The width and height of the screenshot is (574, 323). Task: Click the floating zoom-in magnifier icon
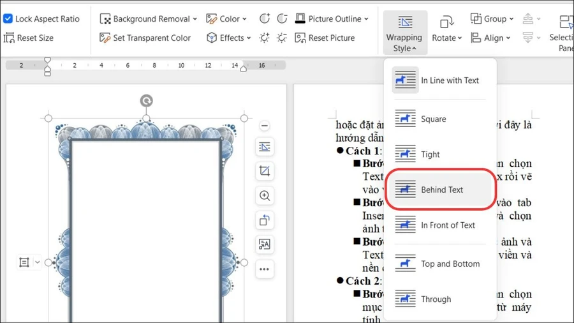tap(264, 195)
